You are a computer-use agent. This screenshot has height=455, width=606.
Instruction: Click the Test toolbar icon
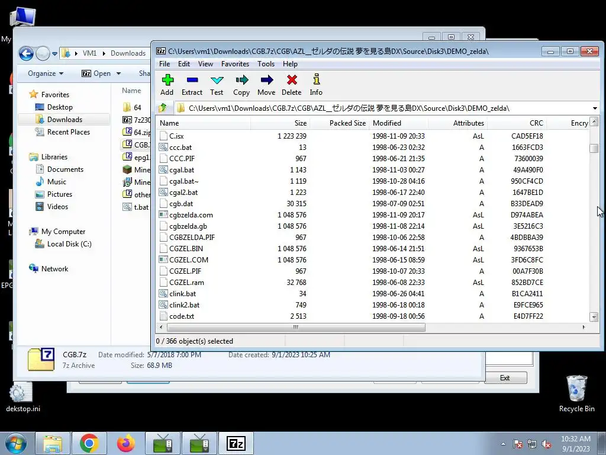tap(217, 80)
